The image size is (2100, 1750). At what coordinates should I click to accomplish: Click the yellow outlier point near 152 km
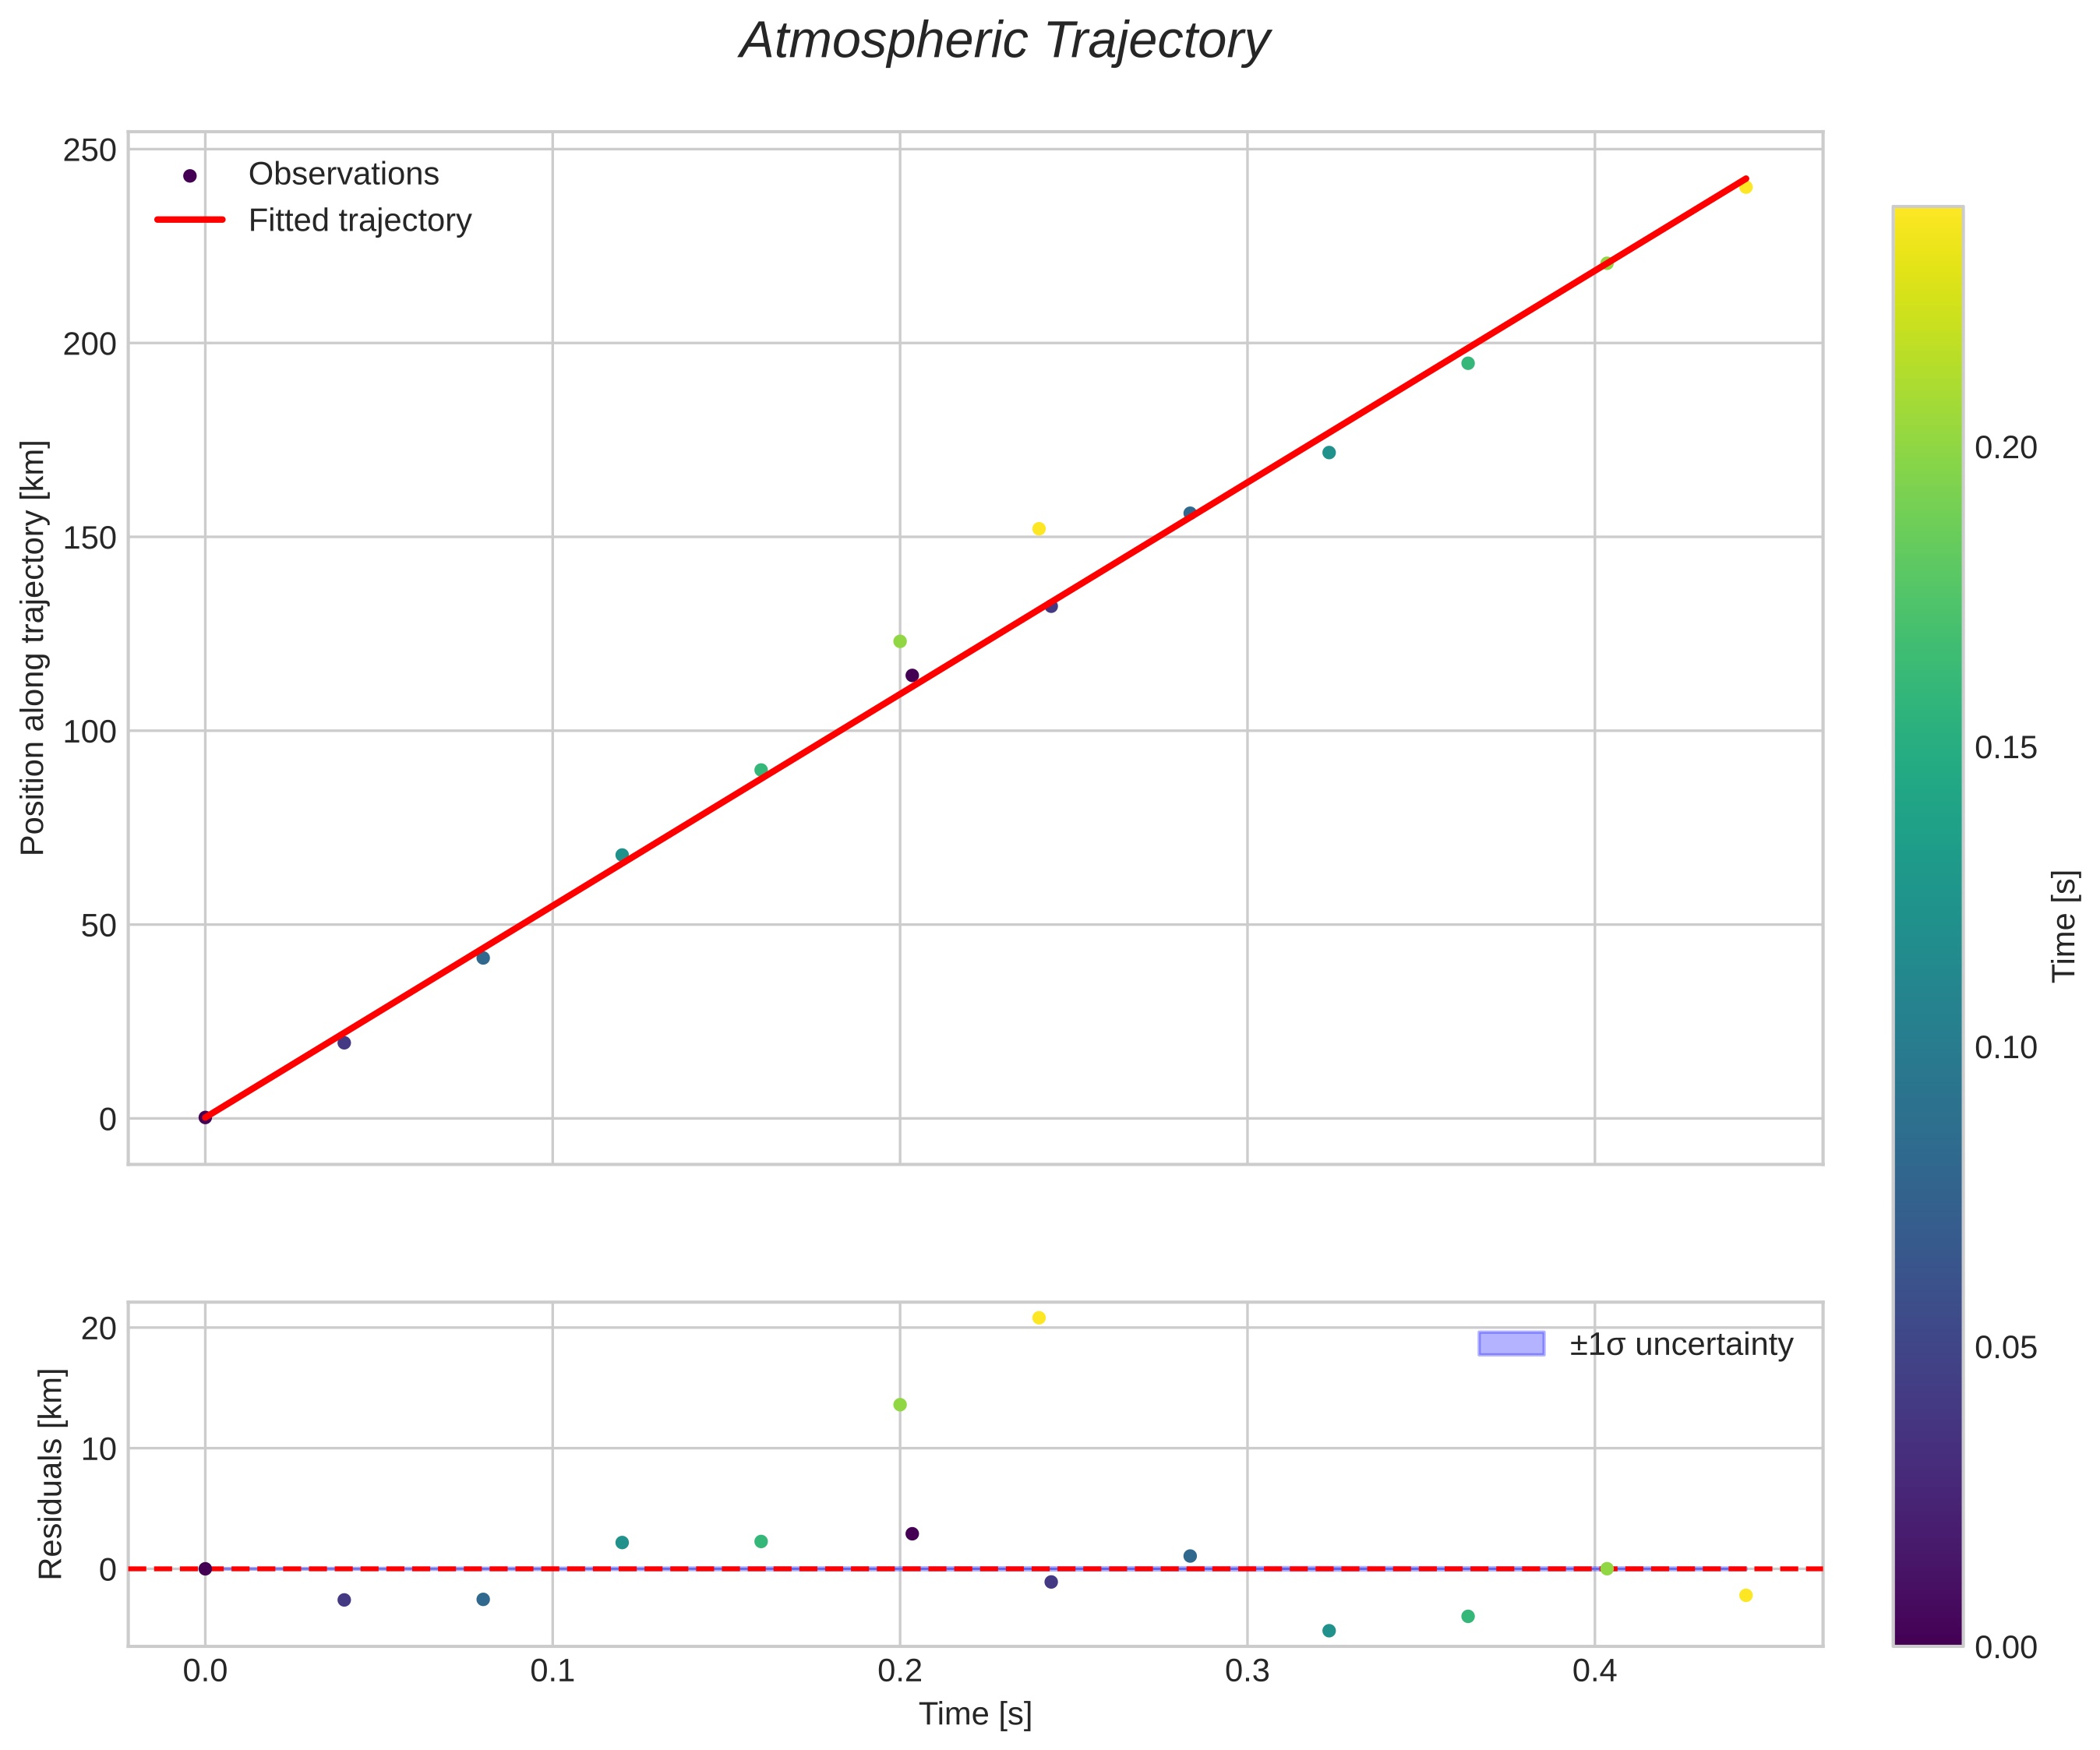click(x=1039, y=529)
